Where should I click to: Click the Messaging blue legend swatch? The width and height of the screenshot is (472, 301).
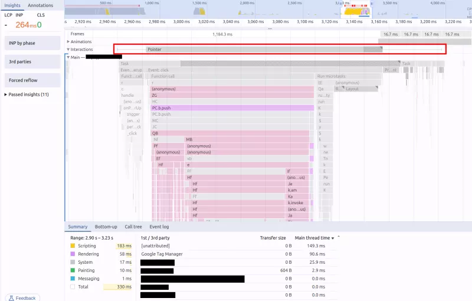point(73,279)
